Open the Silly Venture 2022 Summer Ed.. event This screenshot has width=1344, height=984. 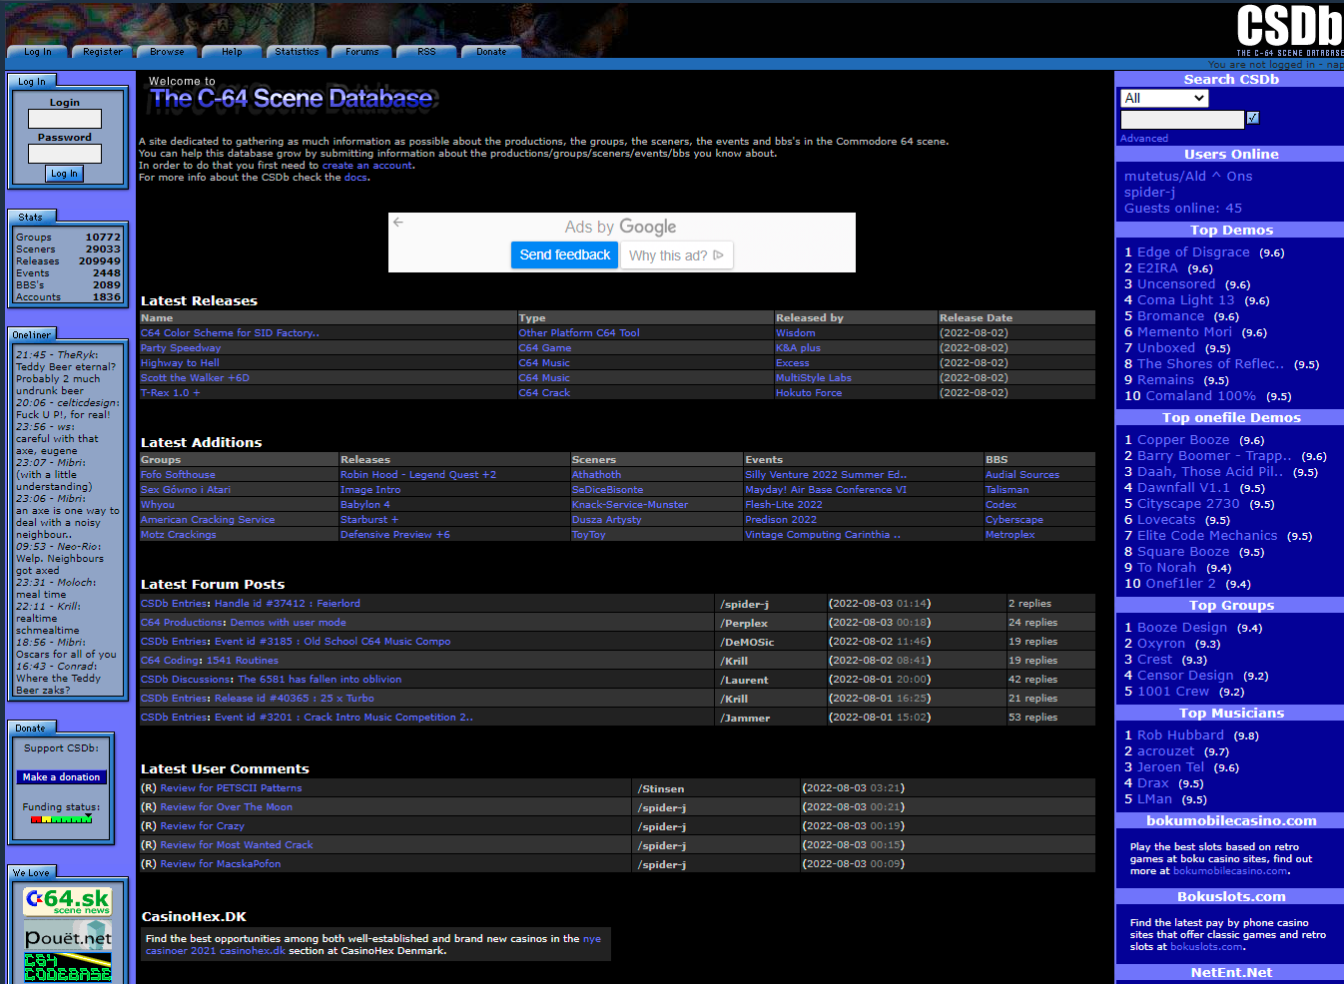tap(826, 475)
